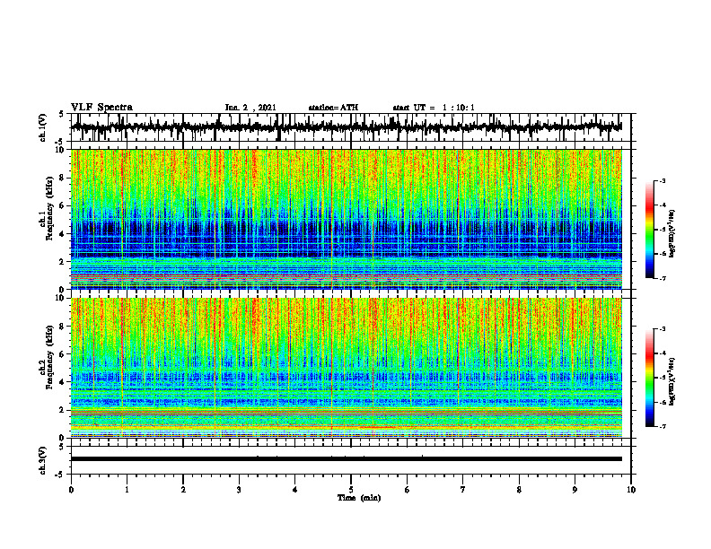Click the ch.1 color bar "log(PSD)" unit label
This screenshot has width=711, height=549.
coord(672,234)
